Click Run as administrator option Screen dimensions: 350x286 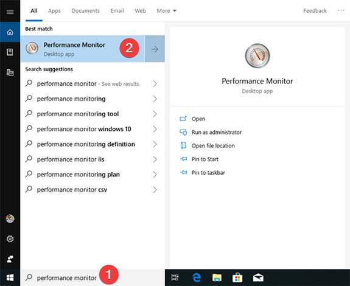[211, 132]
